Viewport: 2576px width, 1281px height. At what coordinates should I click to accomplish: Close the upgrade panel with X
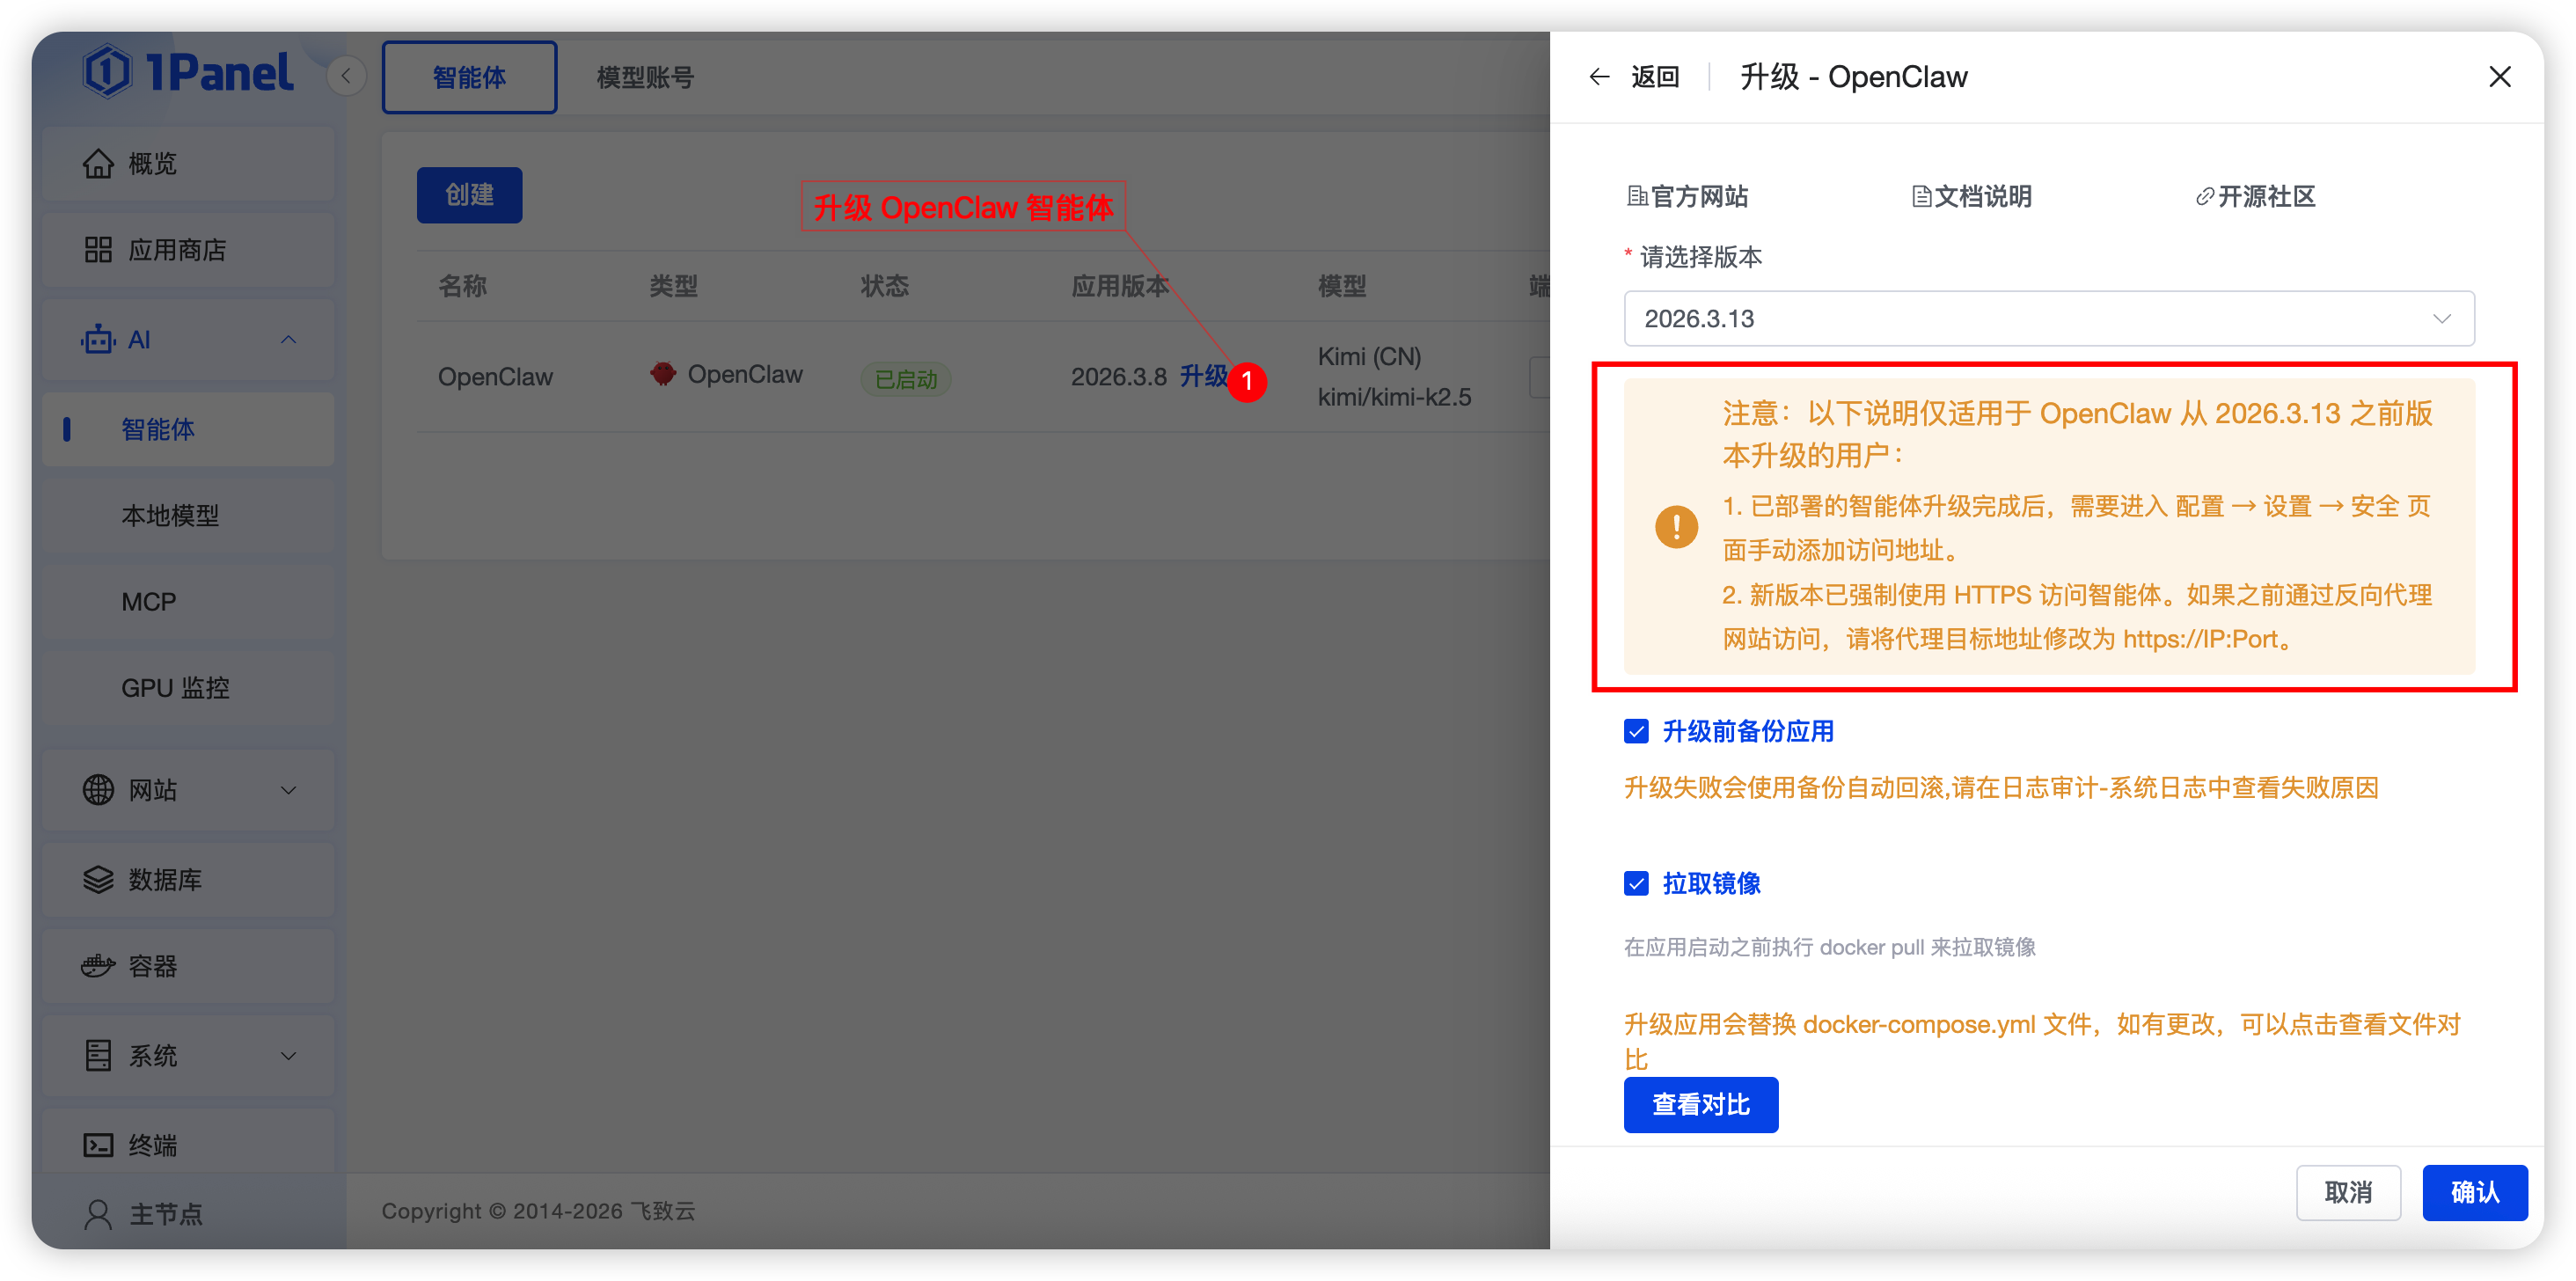pos(2499,77)
